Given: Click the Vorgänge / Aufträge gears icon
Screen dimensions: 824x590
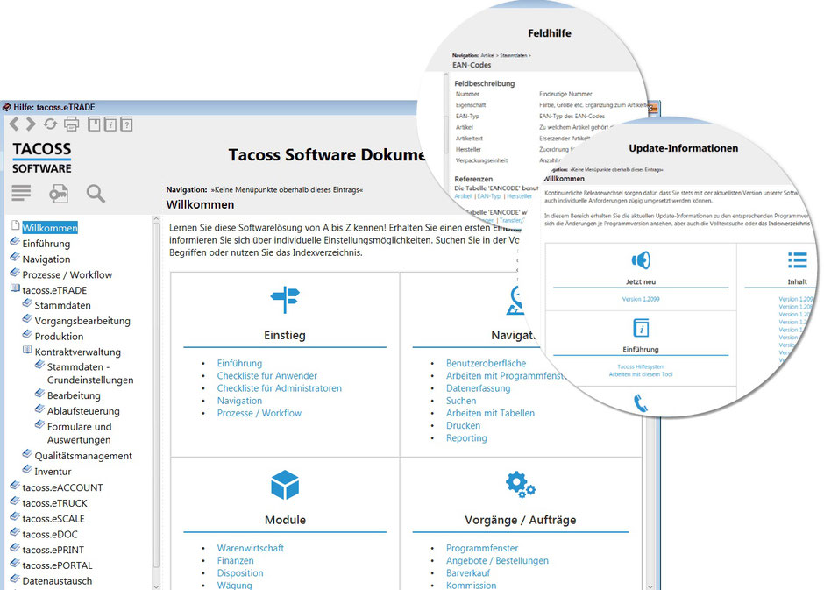Looking at the screenshot, I should pos(520,485).
